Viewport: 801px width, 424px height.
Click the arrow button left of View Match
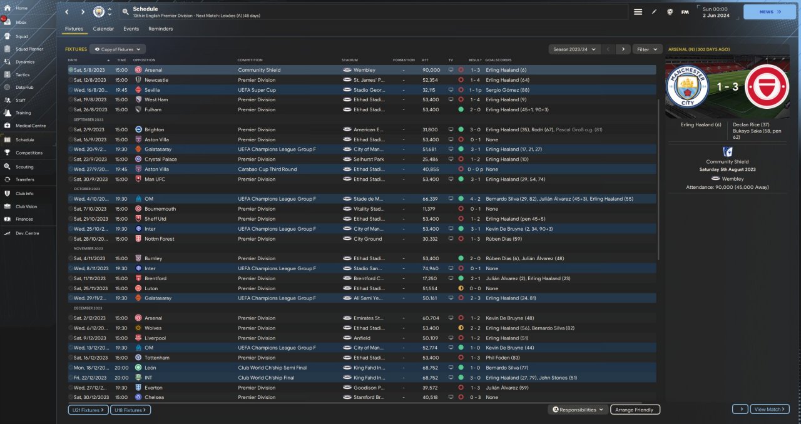click(740, 409)
